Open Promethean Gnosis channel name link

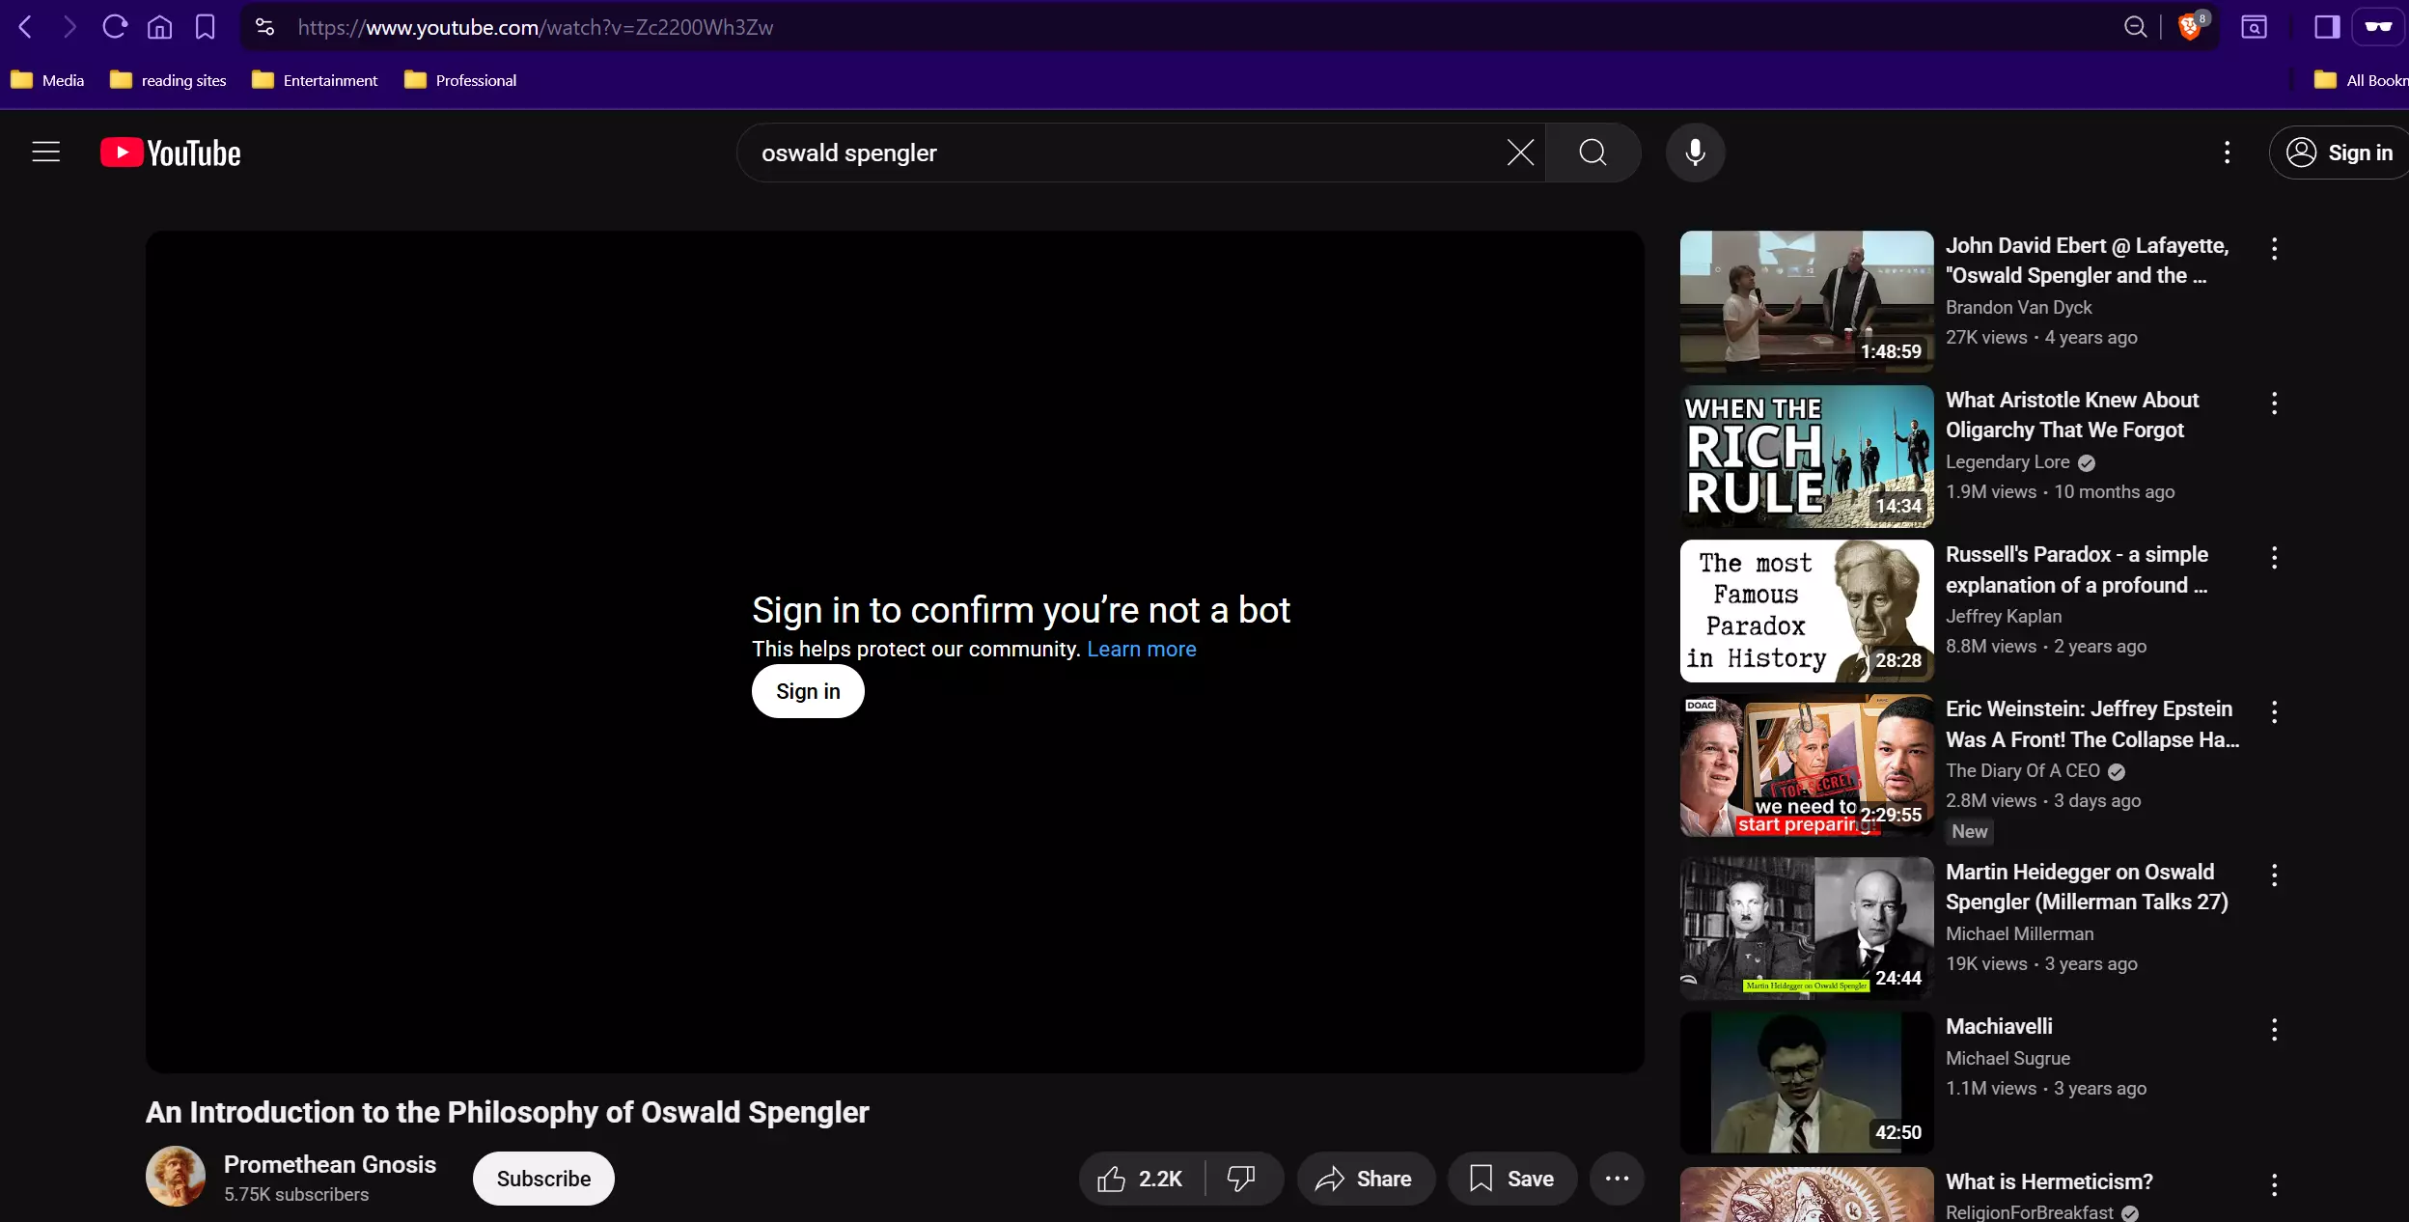point(330,1164)
